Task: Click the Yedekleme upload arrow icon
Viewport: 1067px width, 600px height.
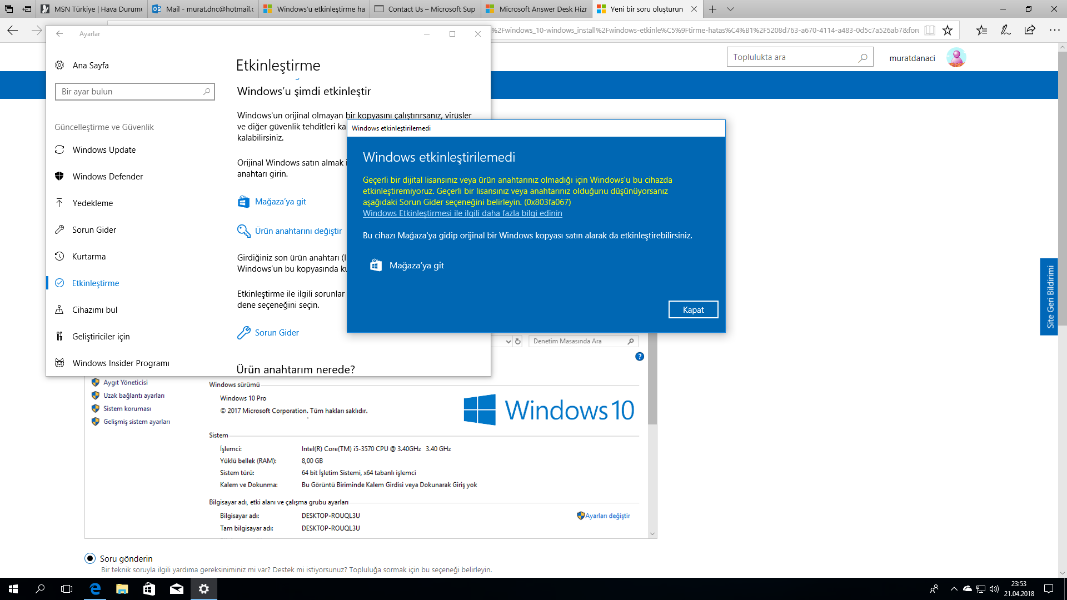Action: point(59,203)
